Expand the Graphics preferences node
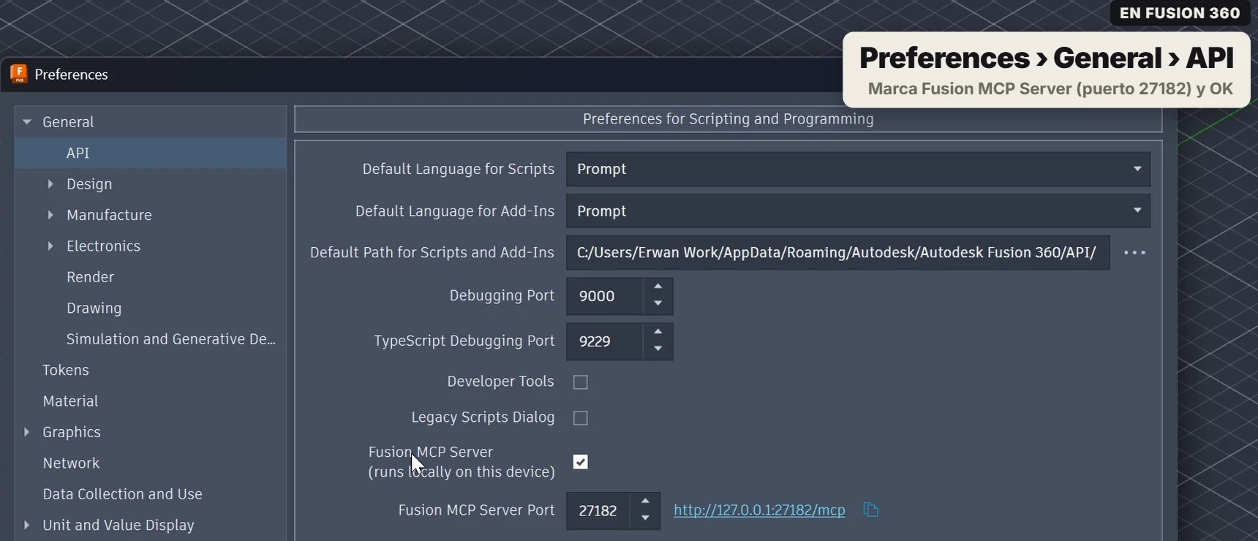 (x=27, y=432)
